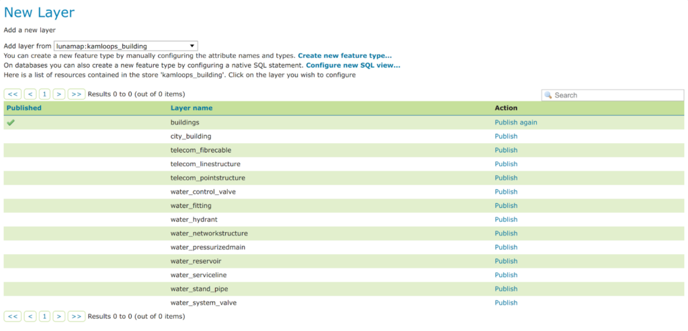Go to first page using bottom pager
The image size is (688, 331).
pyautogui.click(x=13, y=316)
